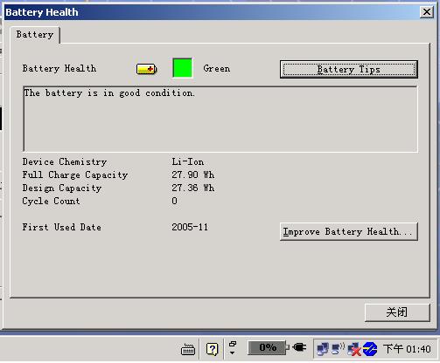Click the system clock showing 01:40

[x=407, y=348]
